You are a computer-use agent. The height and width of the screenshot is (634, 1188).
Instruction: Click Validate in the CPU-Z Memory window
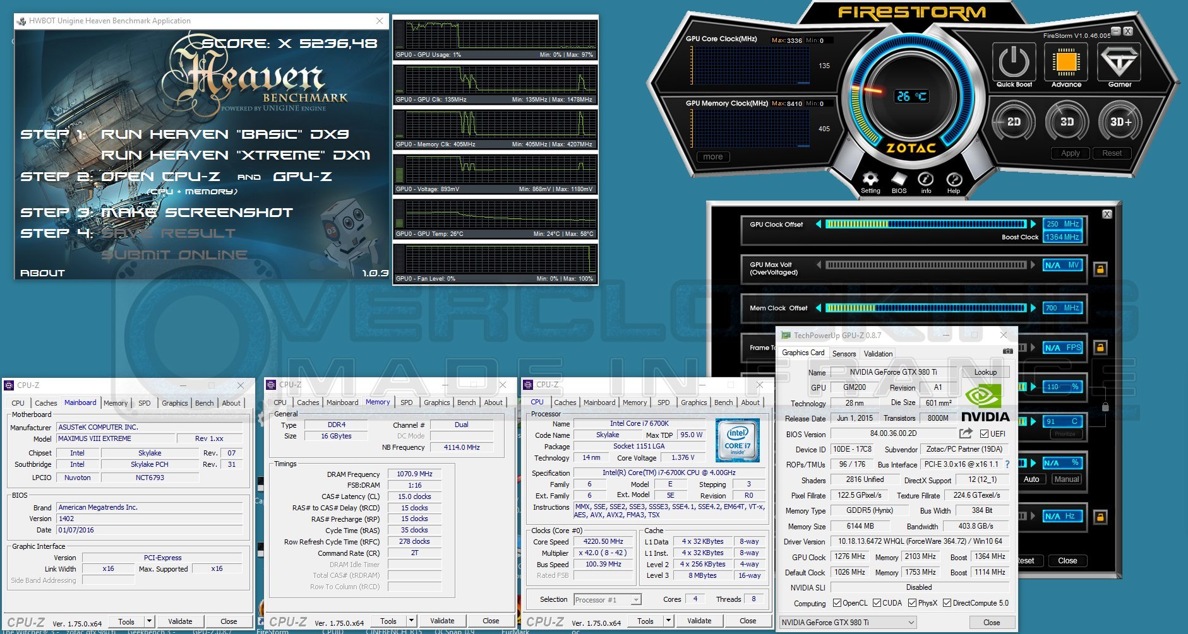442,621
